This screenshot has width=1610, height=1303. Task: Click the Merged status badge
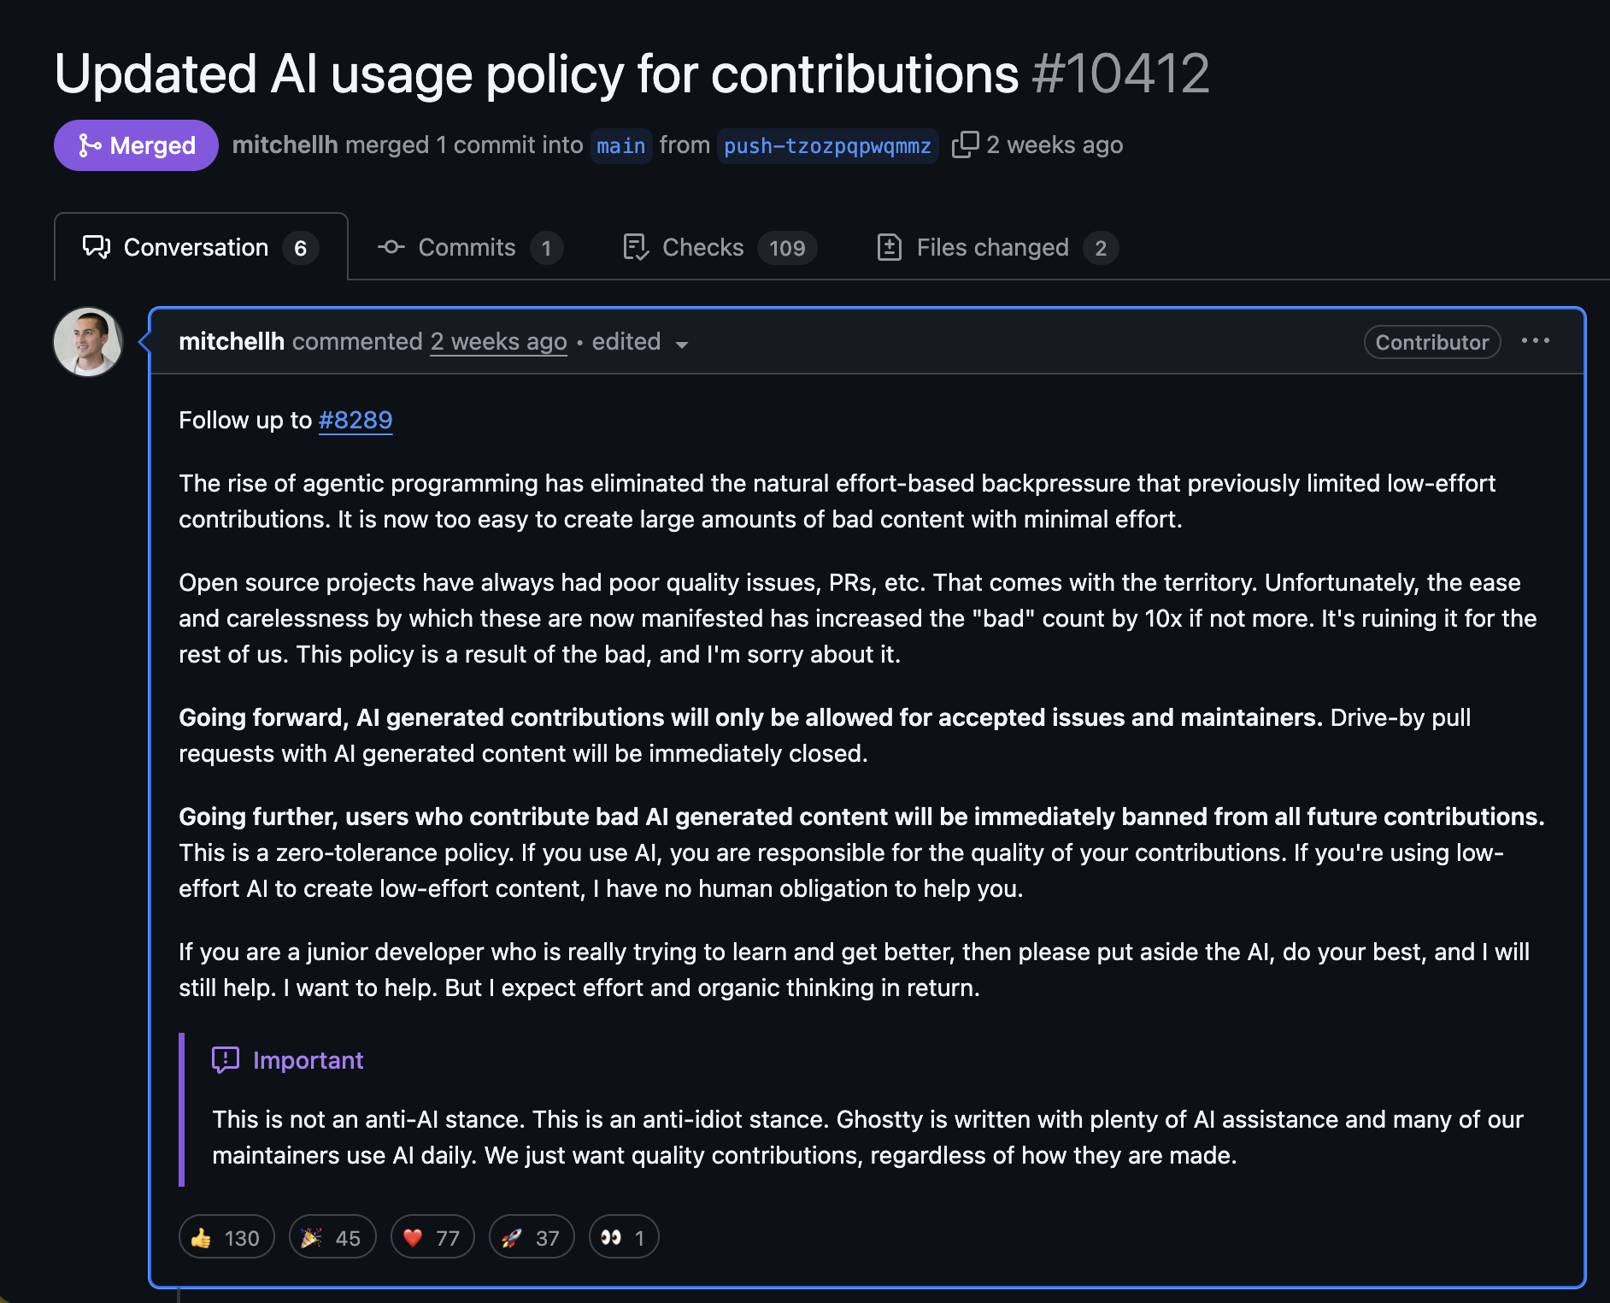[136, 145]
